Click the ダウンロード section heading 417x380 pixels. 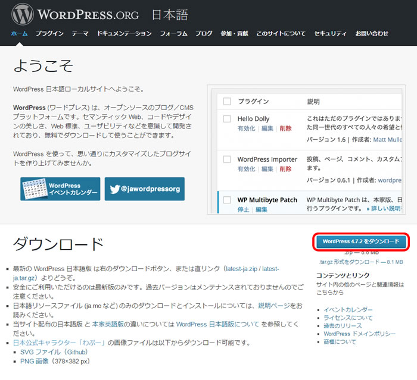pyautogui.click(x=58, y=244)
